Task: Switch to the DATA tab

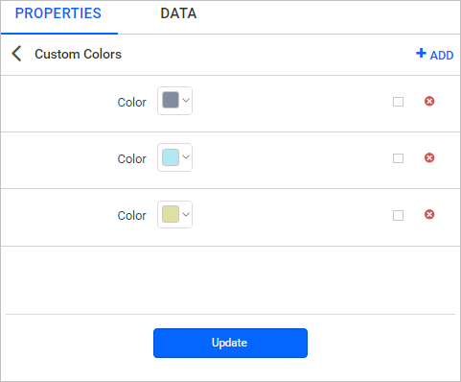Action: click(x=178, y=13)
